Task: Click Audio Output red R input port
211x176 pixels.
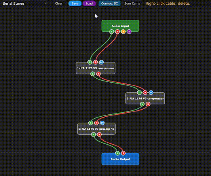Action: tap(123, 153)
